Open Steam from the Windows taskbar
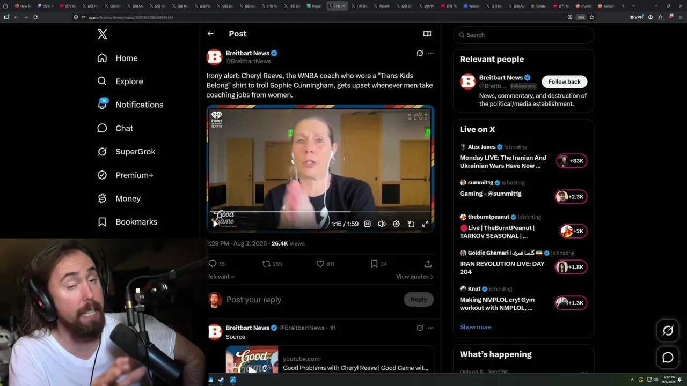 (x=221, y=380)
